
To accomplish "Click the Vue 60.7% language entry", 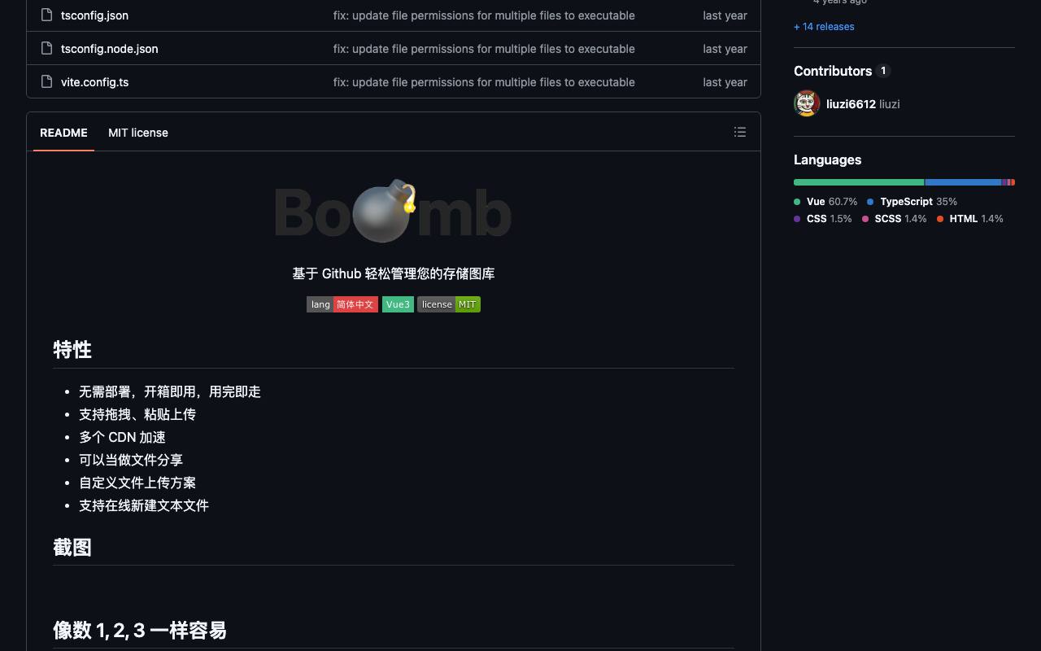I will [x=825, y=201].
